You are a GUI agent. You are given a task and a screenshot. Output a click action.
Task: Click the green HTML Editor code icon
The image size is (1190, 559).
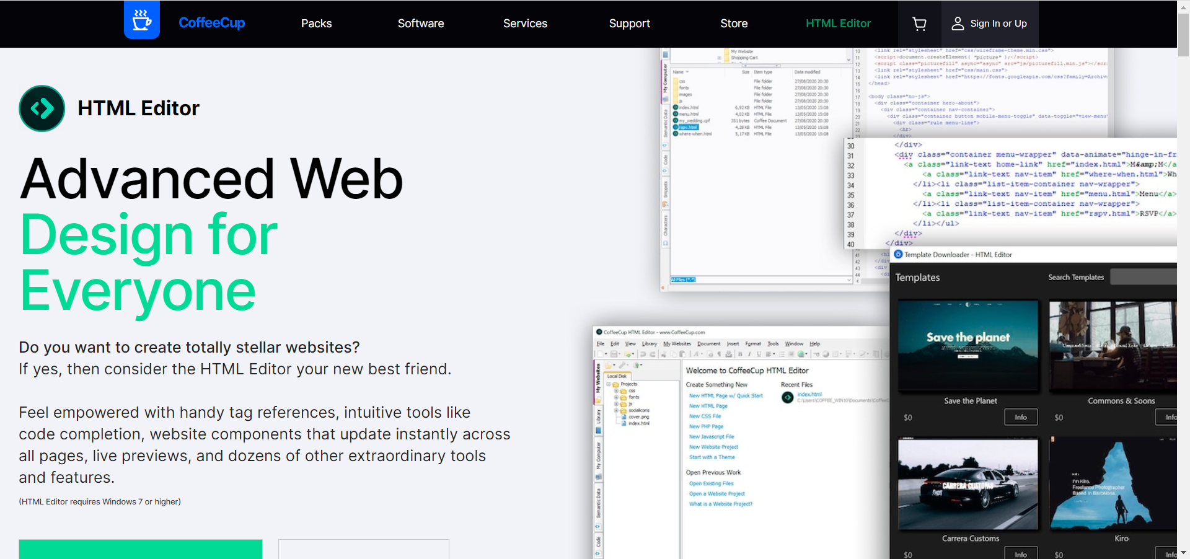click(x=42, y=108)
